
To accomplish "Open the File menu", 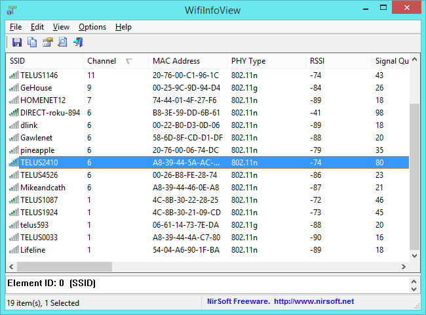I will click(16, 27).
